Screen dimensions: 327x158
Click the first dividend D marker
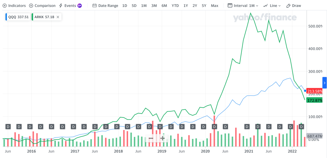pyautogui.click(x=8, y=126)
